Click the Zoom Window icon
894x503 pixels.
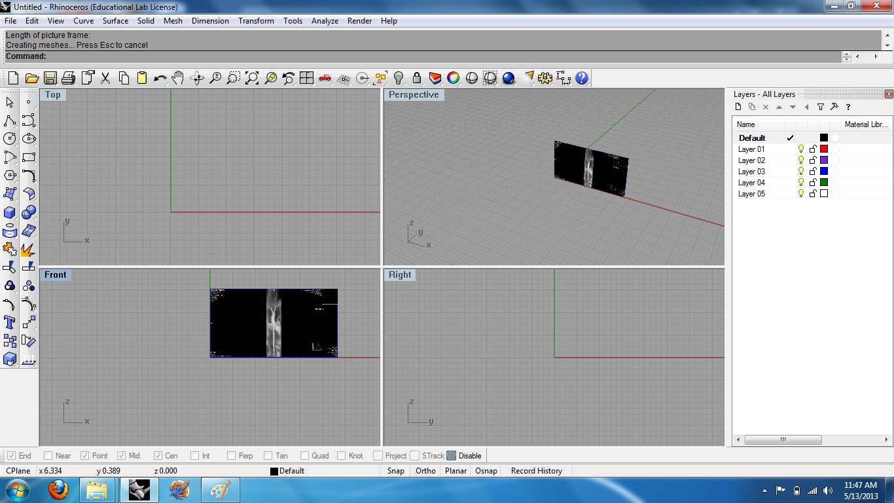[233, 78]
